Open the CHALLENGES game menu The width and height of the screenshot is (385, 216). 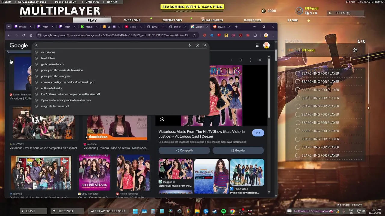pos(212,20)
